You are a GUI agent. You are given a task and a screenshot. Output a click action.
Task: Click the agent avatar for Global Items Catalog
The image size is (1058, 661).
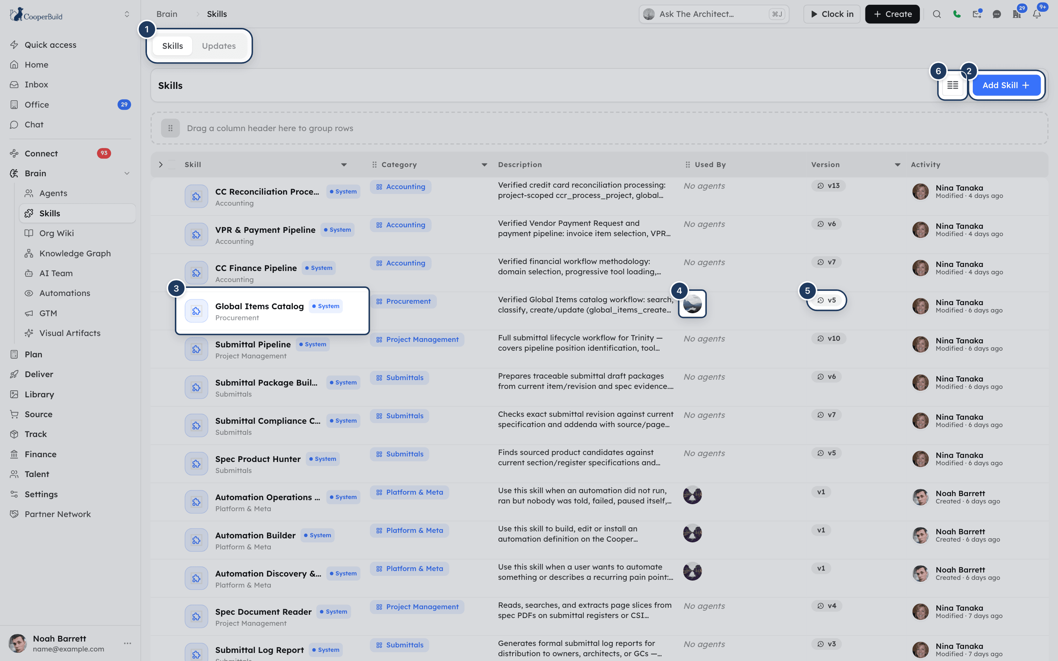[x=692, y=304]
